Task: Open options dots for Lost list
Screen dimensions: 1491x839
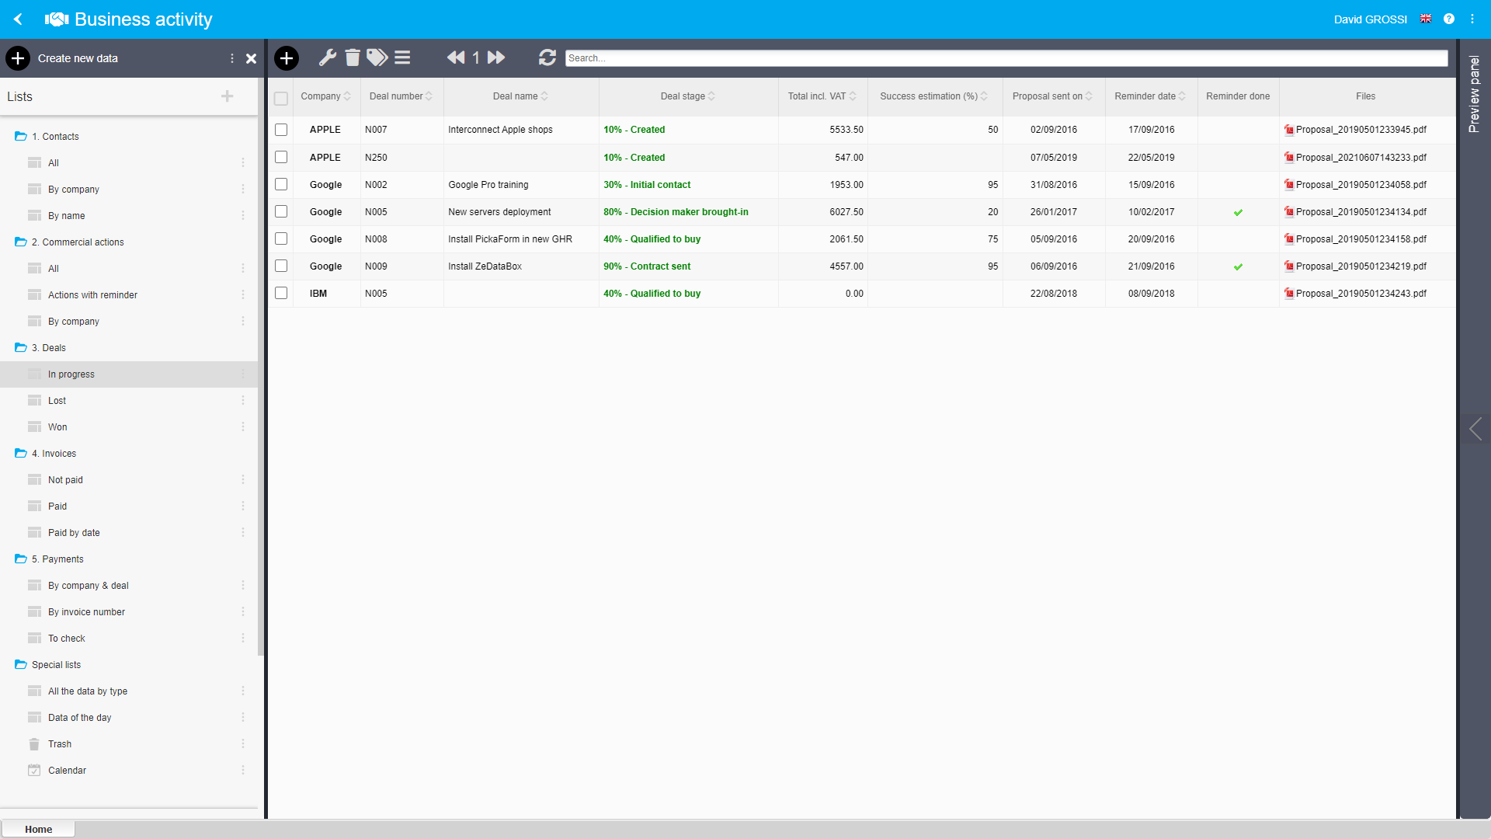Action: tap(243, 401)
